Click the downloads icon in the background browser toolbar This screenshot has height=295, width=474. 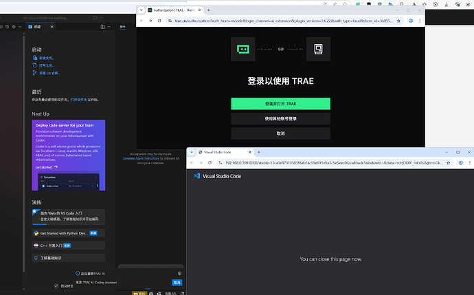click(x=447, y=4)
